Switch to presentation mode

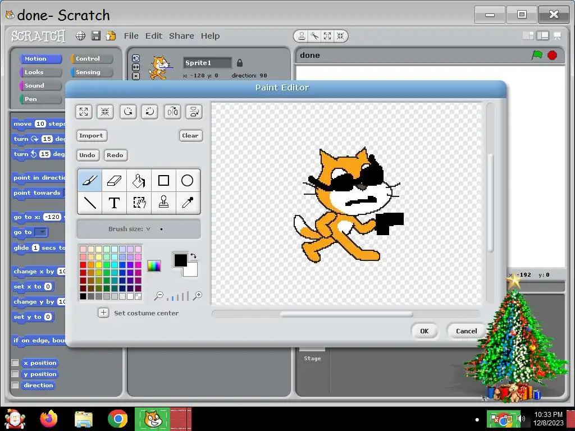pos(557,35)
